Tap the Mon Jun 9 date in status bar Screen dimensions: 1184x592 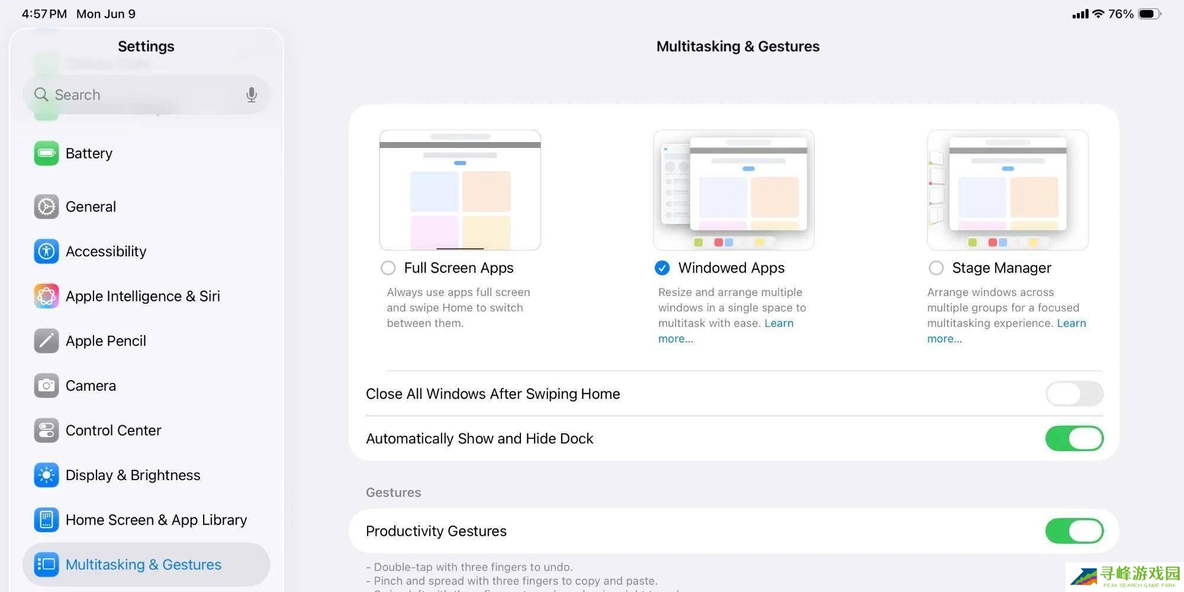click(x=106, y=14)
